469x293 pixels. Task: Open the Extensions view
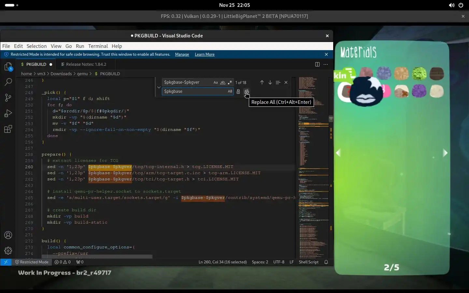coord(8,129)
